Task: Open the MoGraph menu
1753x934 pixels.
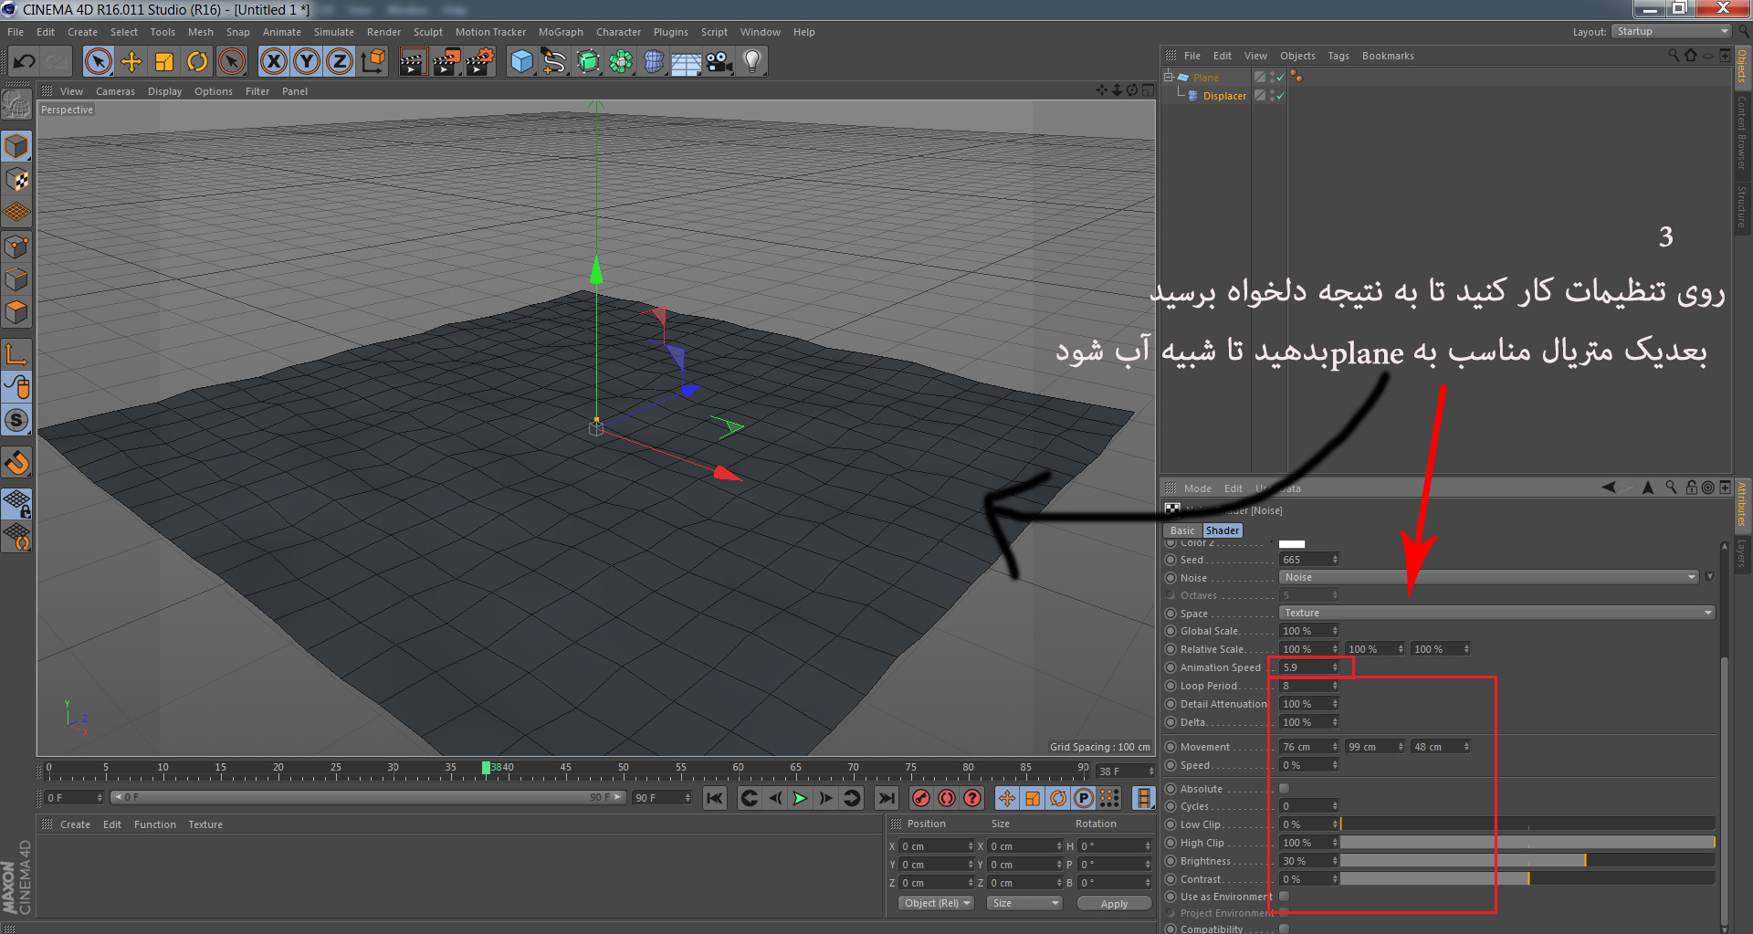Action: click(561, 32)
